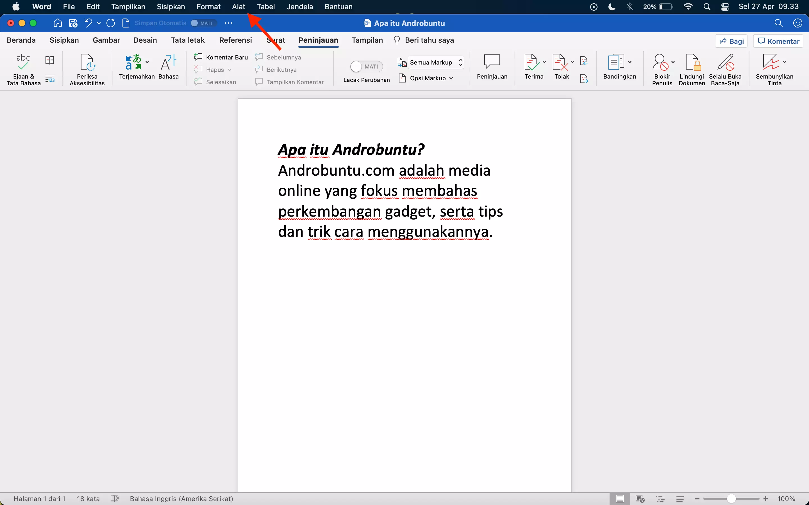Open the Alat menu
This screenshot has width=809, height=505.
238,6
